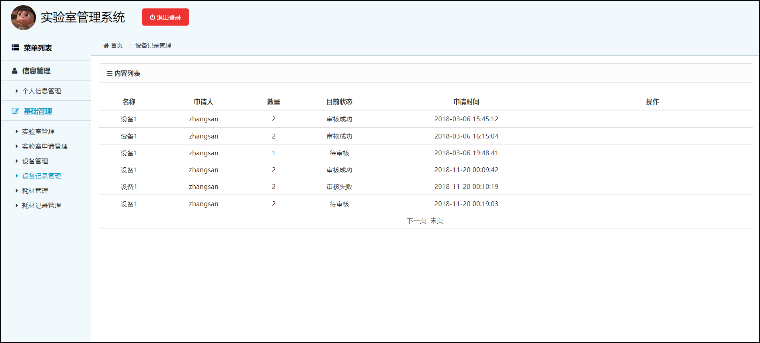Click the 实验室管理系统 title text
The image size is (760, 343).
83,18
